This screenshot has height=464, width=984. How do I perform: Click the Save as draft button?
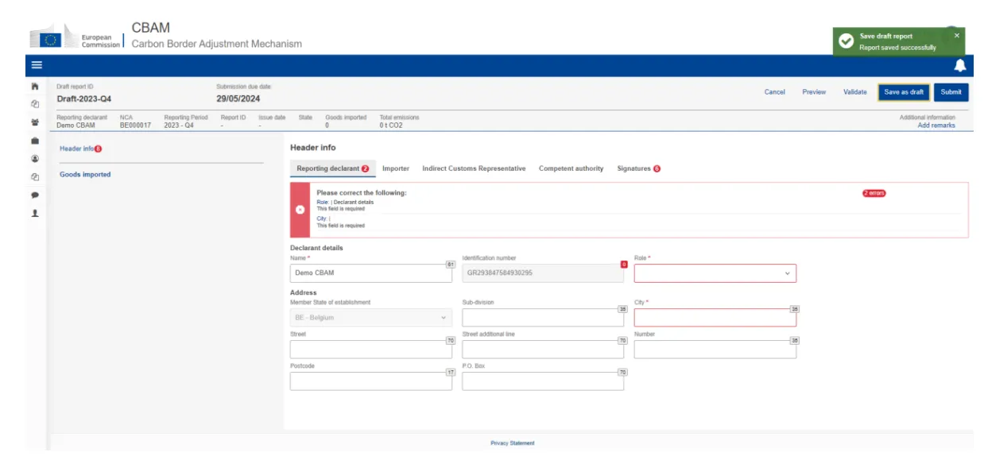pos(904,92)
